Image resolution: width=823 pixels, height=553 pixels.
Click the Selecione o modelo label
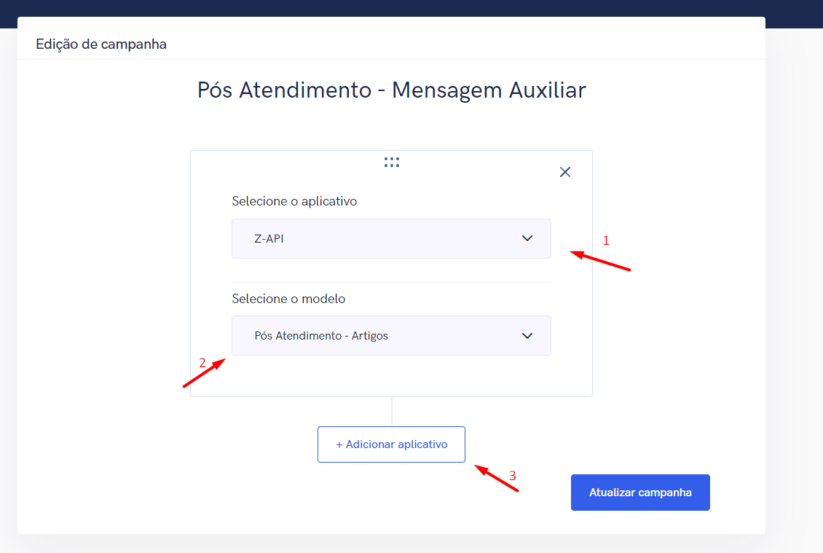tap(288, 299)
